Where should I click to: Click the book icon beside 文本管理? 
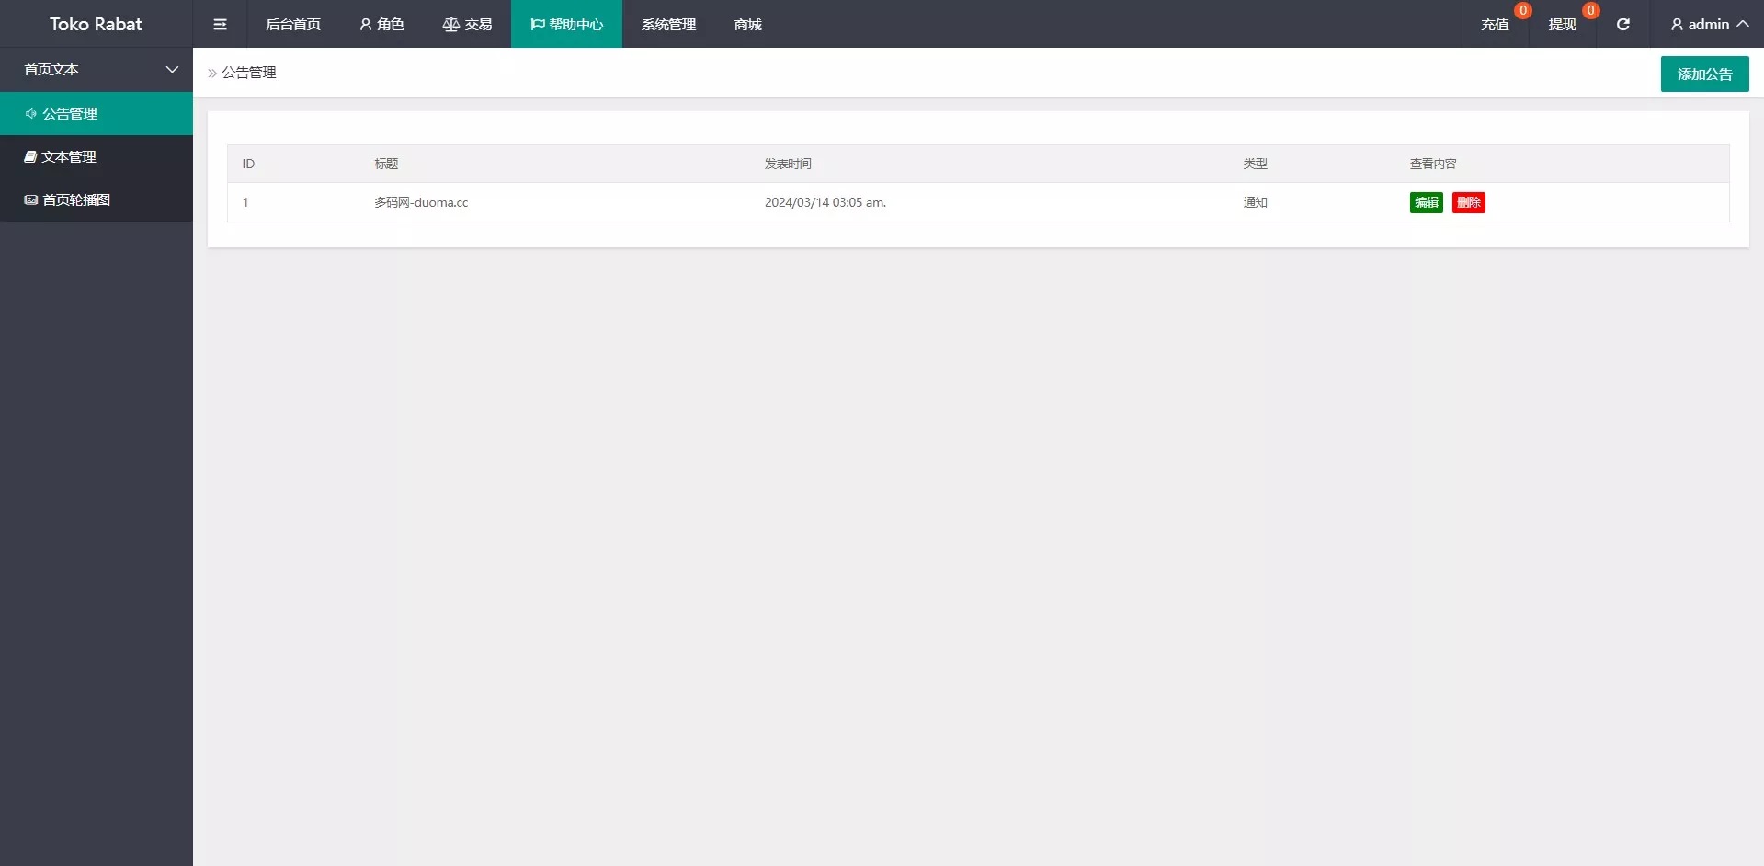click(30, 157)
